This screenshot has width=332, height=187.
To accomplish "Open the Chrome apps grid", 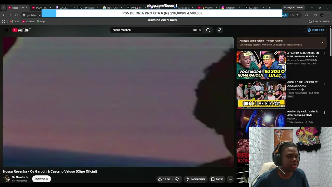I will point(3,22).
